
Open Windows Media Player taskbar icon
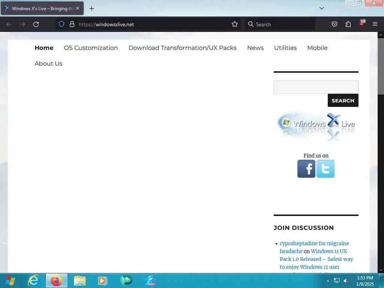[103, 280]
